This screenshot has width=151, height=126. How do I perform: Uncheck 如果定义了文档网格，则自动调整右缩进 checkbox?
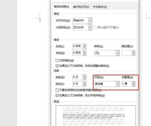tap(57, 66)
